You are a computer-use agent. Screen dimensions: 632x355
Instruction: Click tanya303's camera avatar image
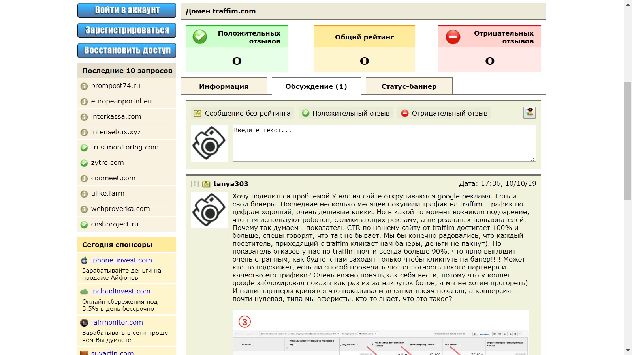209,210
